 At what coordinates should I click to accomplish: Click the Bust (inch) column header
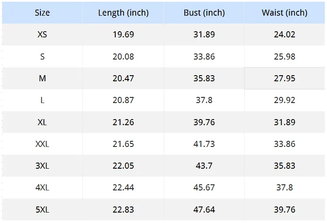coord(204,13)
